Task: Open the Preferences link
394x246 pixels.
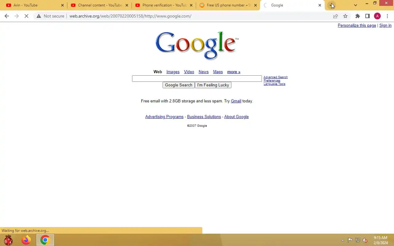Action: pos(272,81)
